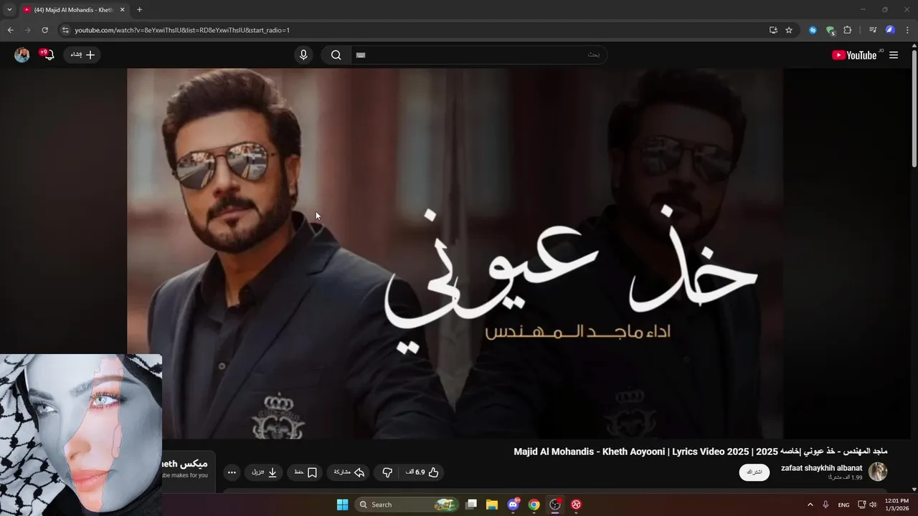View site information icon in address bar
Screen dimensions: 918x516
(65, 30)
